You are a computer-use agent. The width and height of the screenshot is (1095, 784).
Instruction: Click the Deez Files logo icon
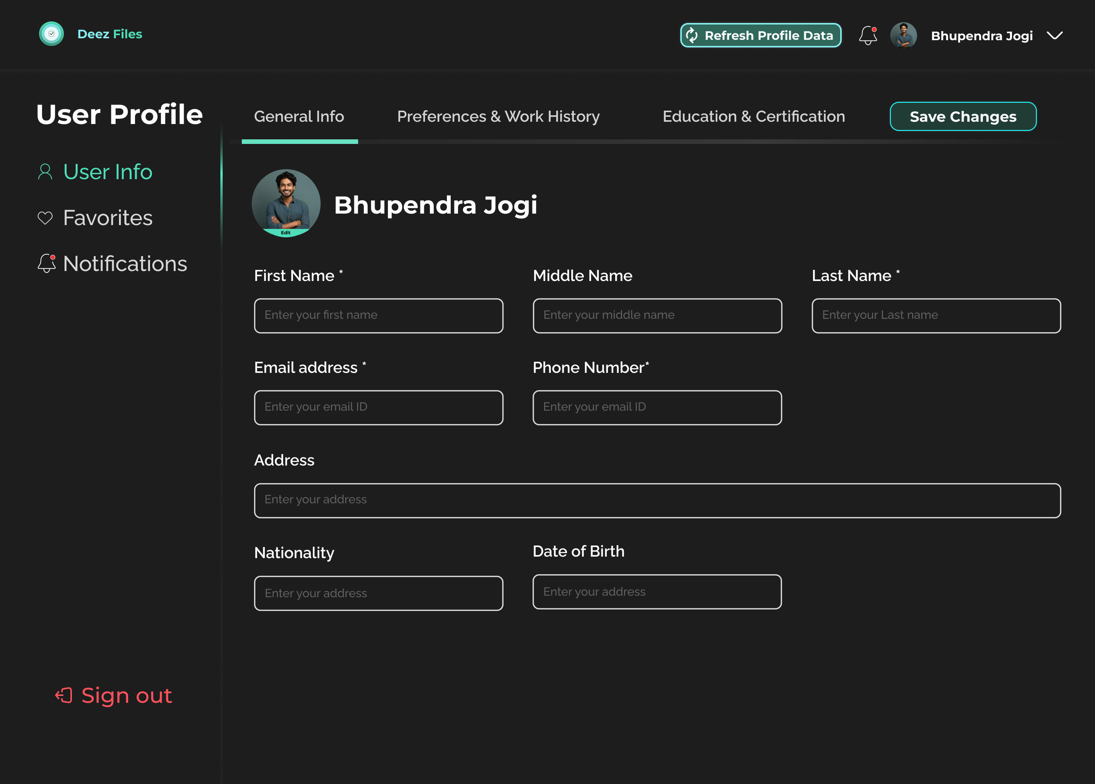[x=51, y=34]
